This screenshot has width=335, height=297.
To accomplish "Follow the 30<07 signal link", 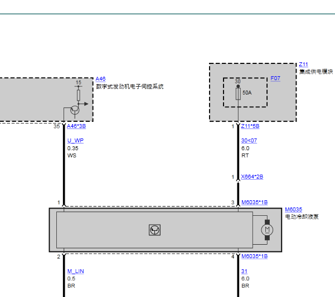I will [249, 141].
